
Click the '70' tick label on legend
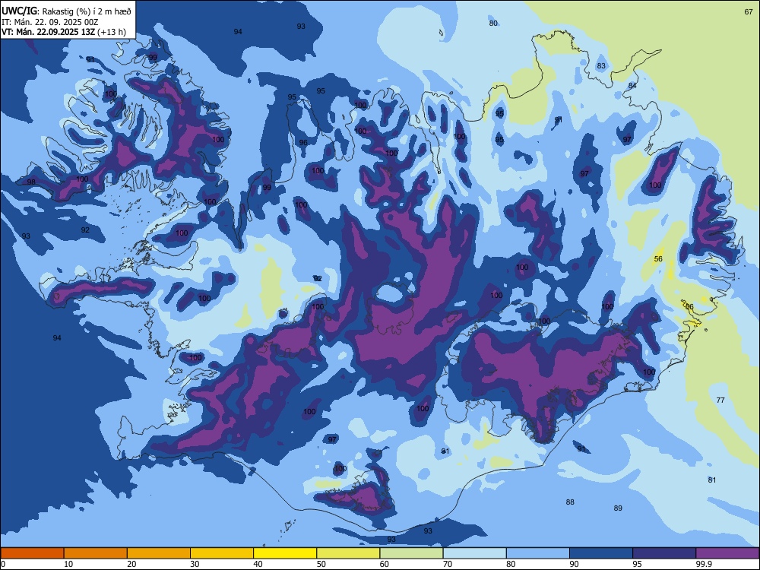coord(448,564)
